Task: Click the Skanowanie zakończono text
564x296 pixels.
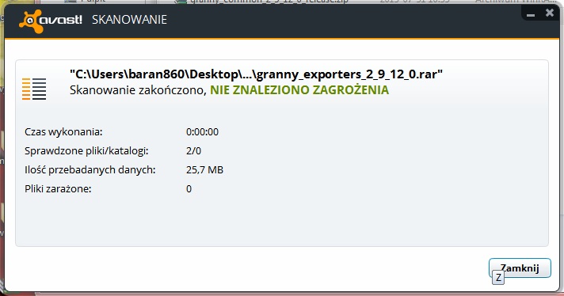Action: 138,89
